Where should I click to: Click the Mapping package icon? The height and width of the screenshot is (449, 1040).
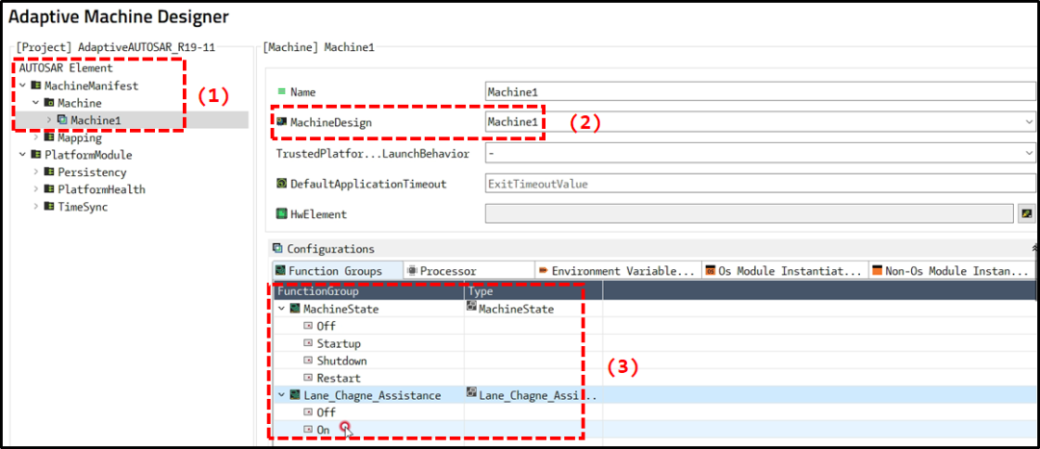(x=49, y=137)
